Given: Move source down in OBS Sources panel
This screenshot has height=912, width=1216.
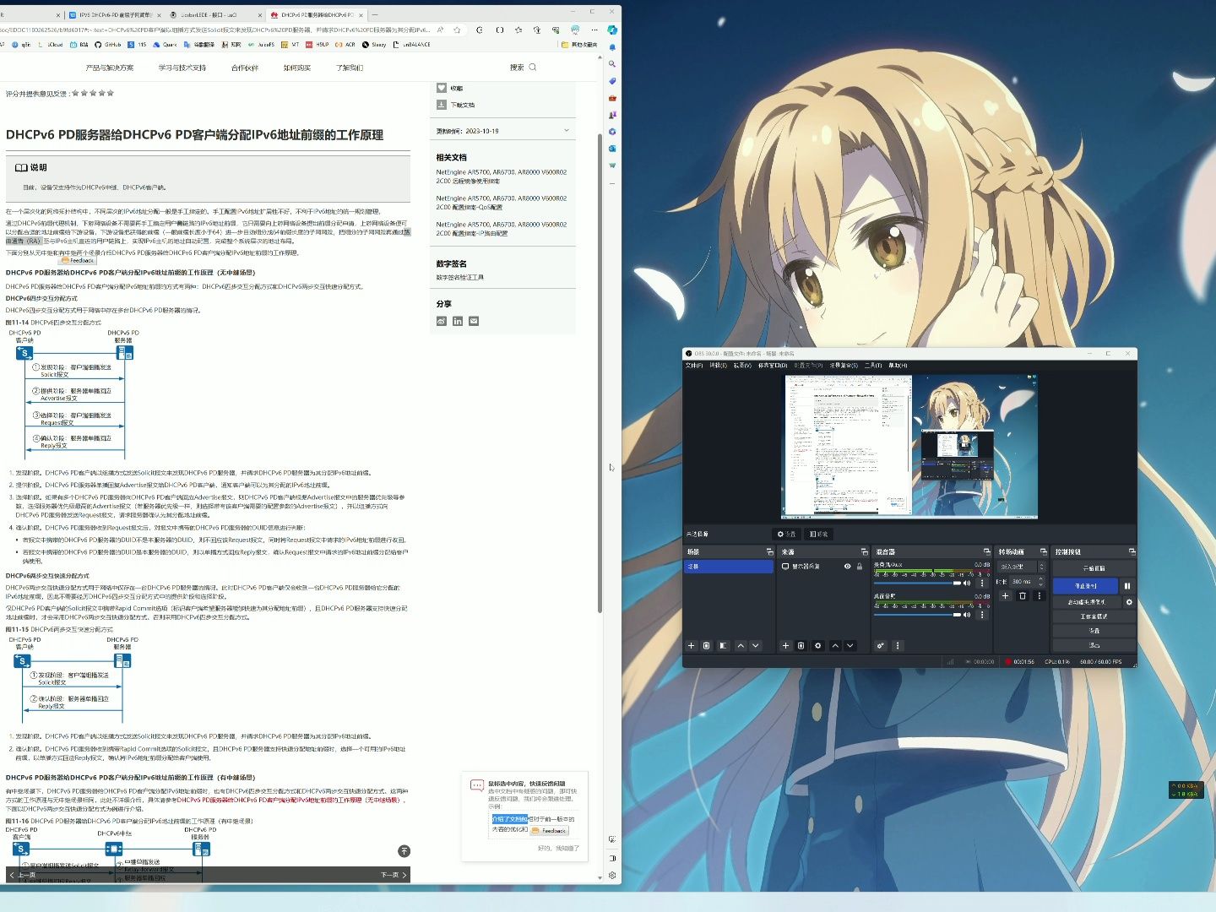Looking at the screenshot, I should click(850, 645).
